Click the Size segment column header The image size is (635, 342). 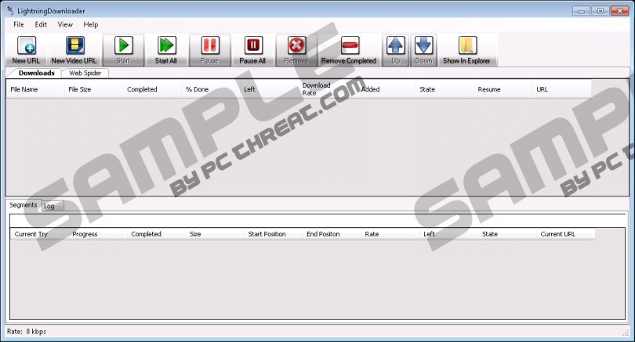click(x=215, y=234)
